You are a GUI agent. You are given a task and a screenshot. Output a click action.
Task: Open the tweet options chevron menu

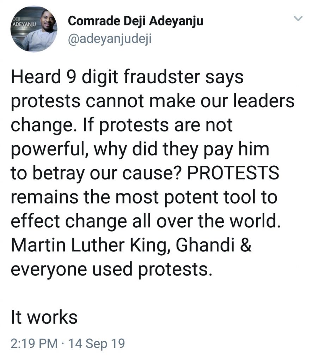298,19
